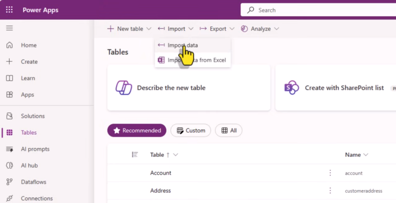Click the Learn book icon
Viewport: 396px width, 203px height.
pyautogui.click(x=9, y=78)
